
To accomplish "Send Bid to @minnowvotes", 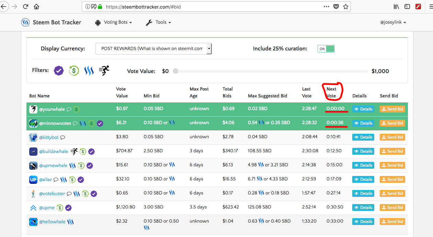I will pyautogui.click(x=392, y=123).
